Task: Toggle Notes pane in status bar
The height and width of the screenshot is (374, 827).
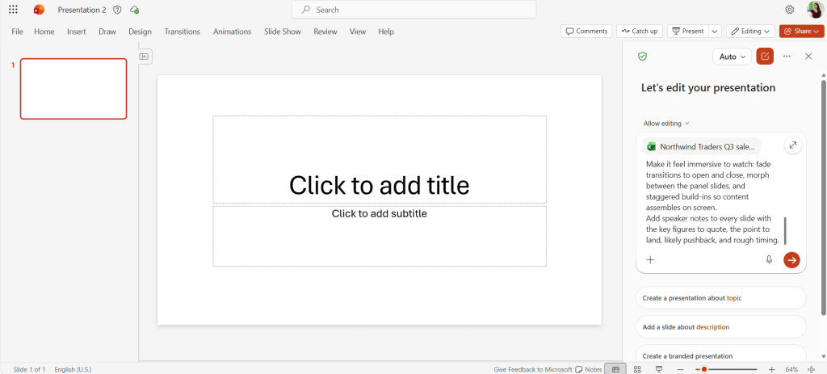Action: click(588, 369)
